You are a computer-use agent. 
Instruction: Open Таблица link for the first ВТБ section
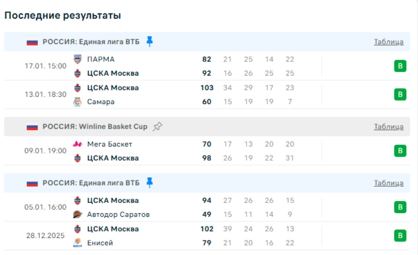388,42
